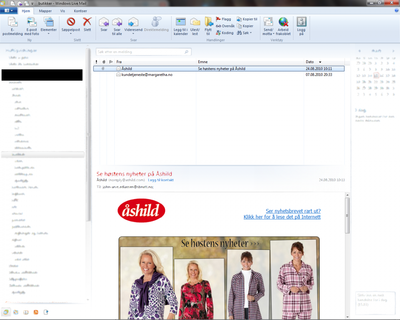Switch to the Hjem tab
Image resolution: width=400 pixels, height=320 pixels.
coord(26,11)
